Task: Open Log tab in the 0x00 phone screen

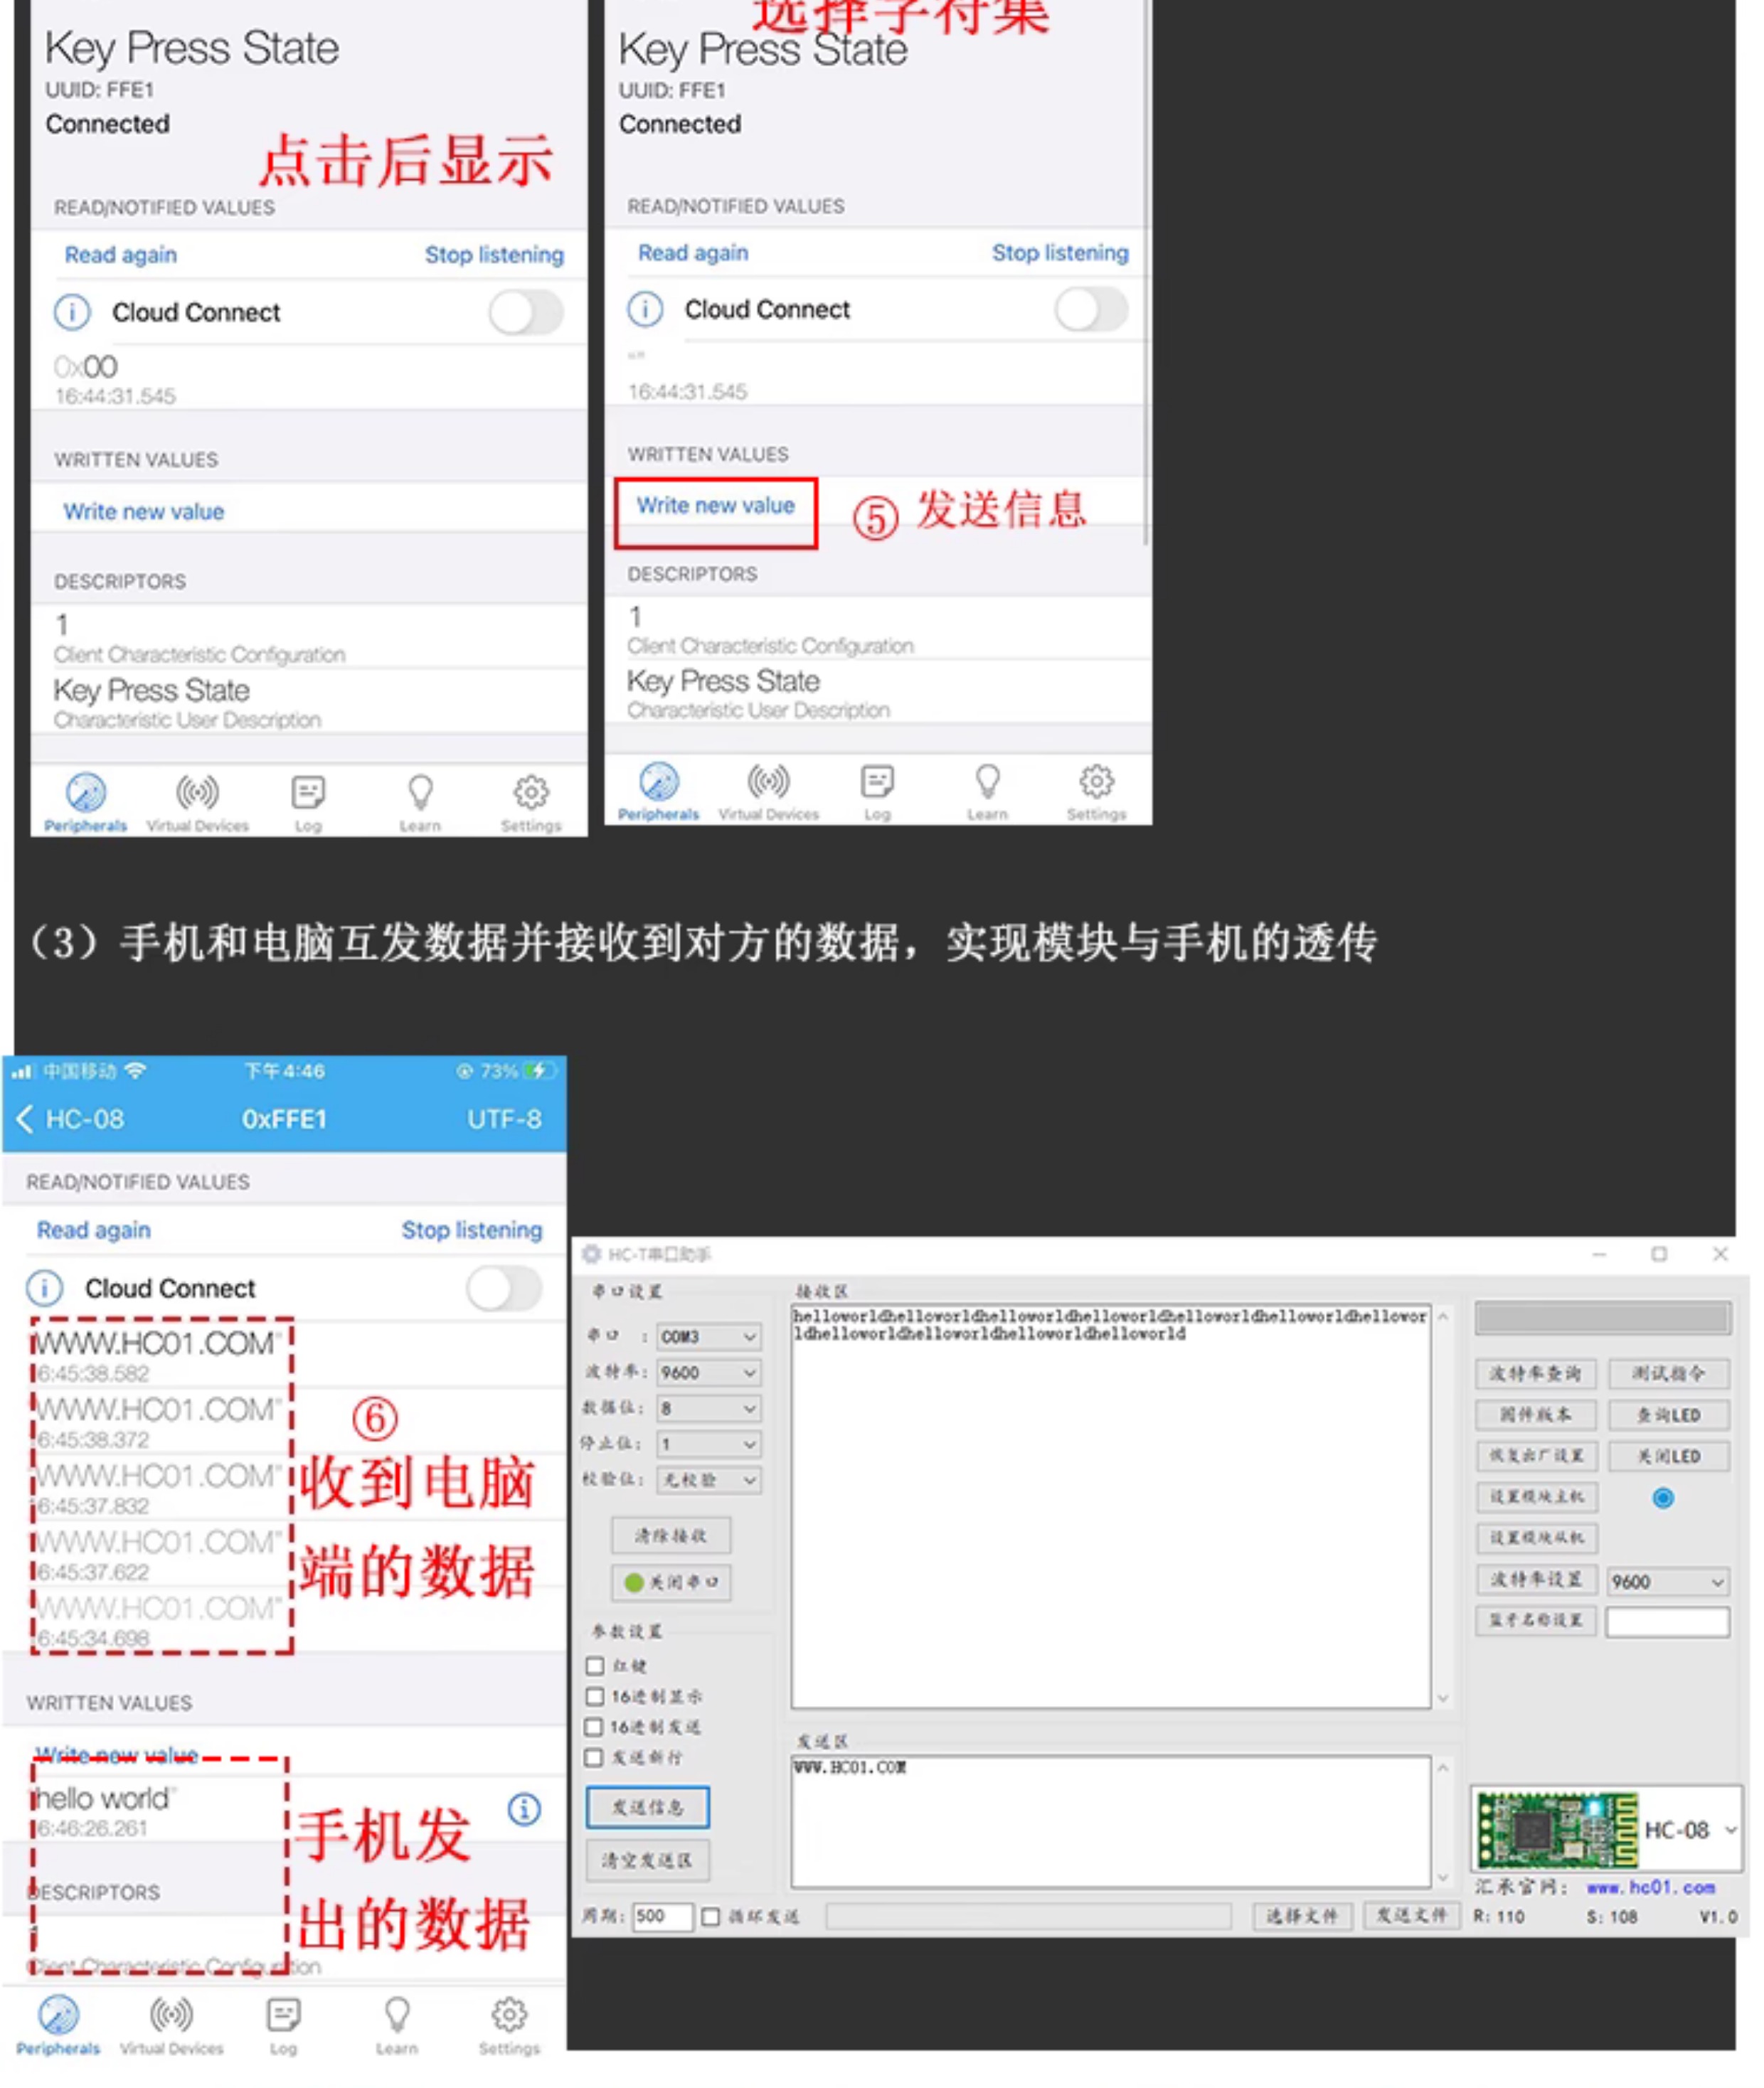Action: click(x=308, y=801)
